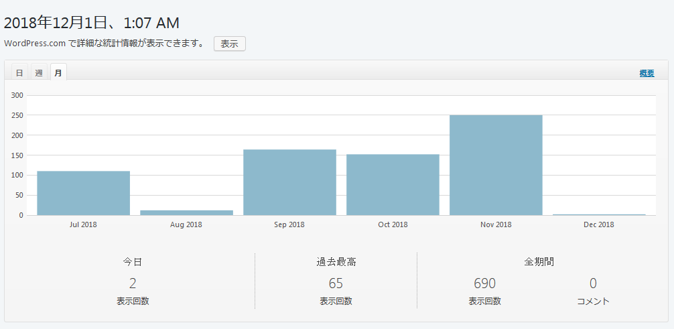The height and width of the screenshot is (329, 674).
Task: Open the 概要 summary link
Action: (x=647, y=74)
